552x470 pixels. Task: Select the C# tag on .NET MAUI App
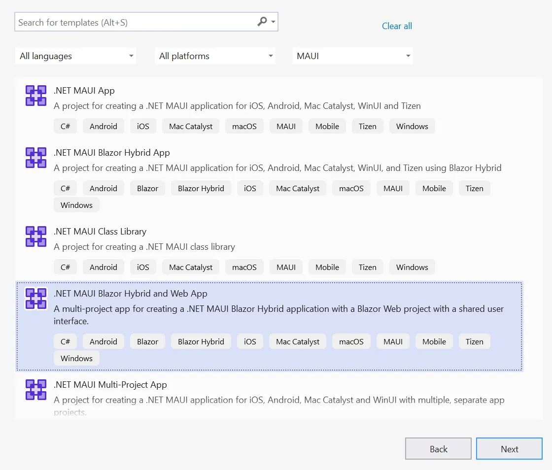[65, 126]
